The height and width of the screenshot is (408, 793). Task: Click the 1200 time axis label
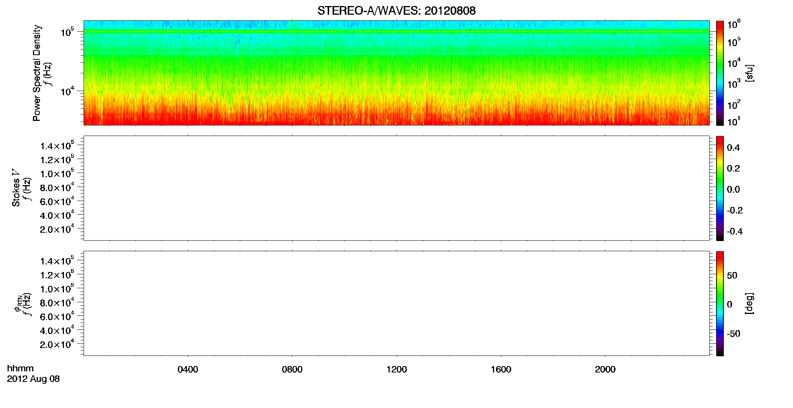pyautogui.click(x=396, y=369)
